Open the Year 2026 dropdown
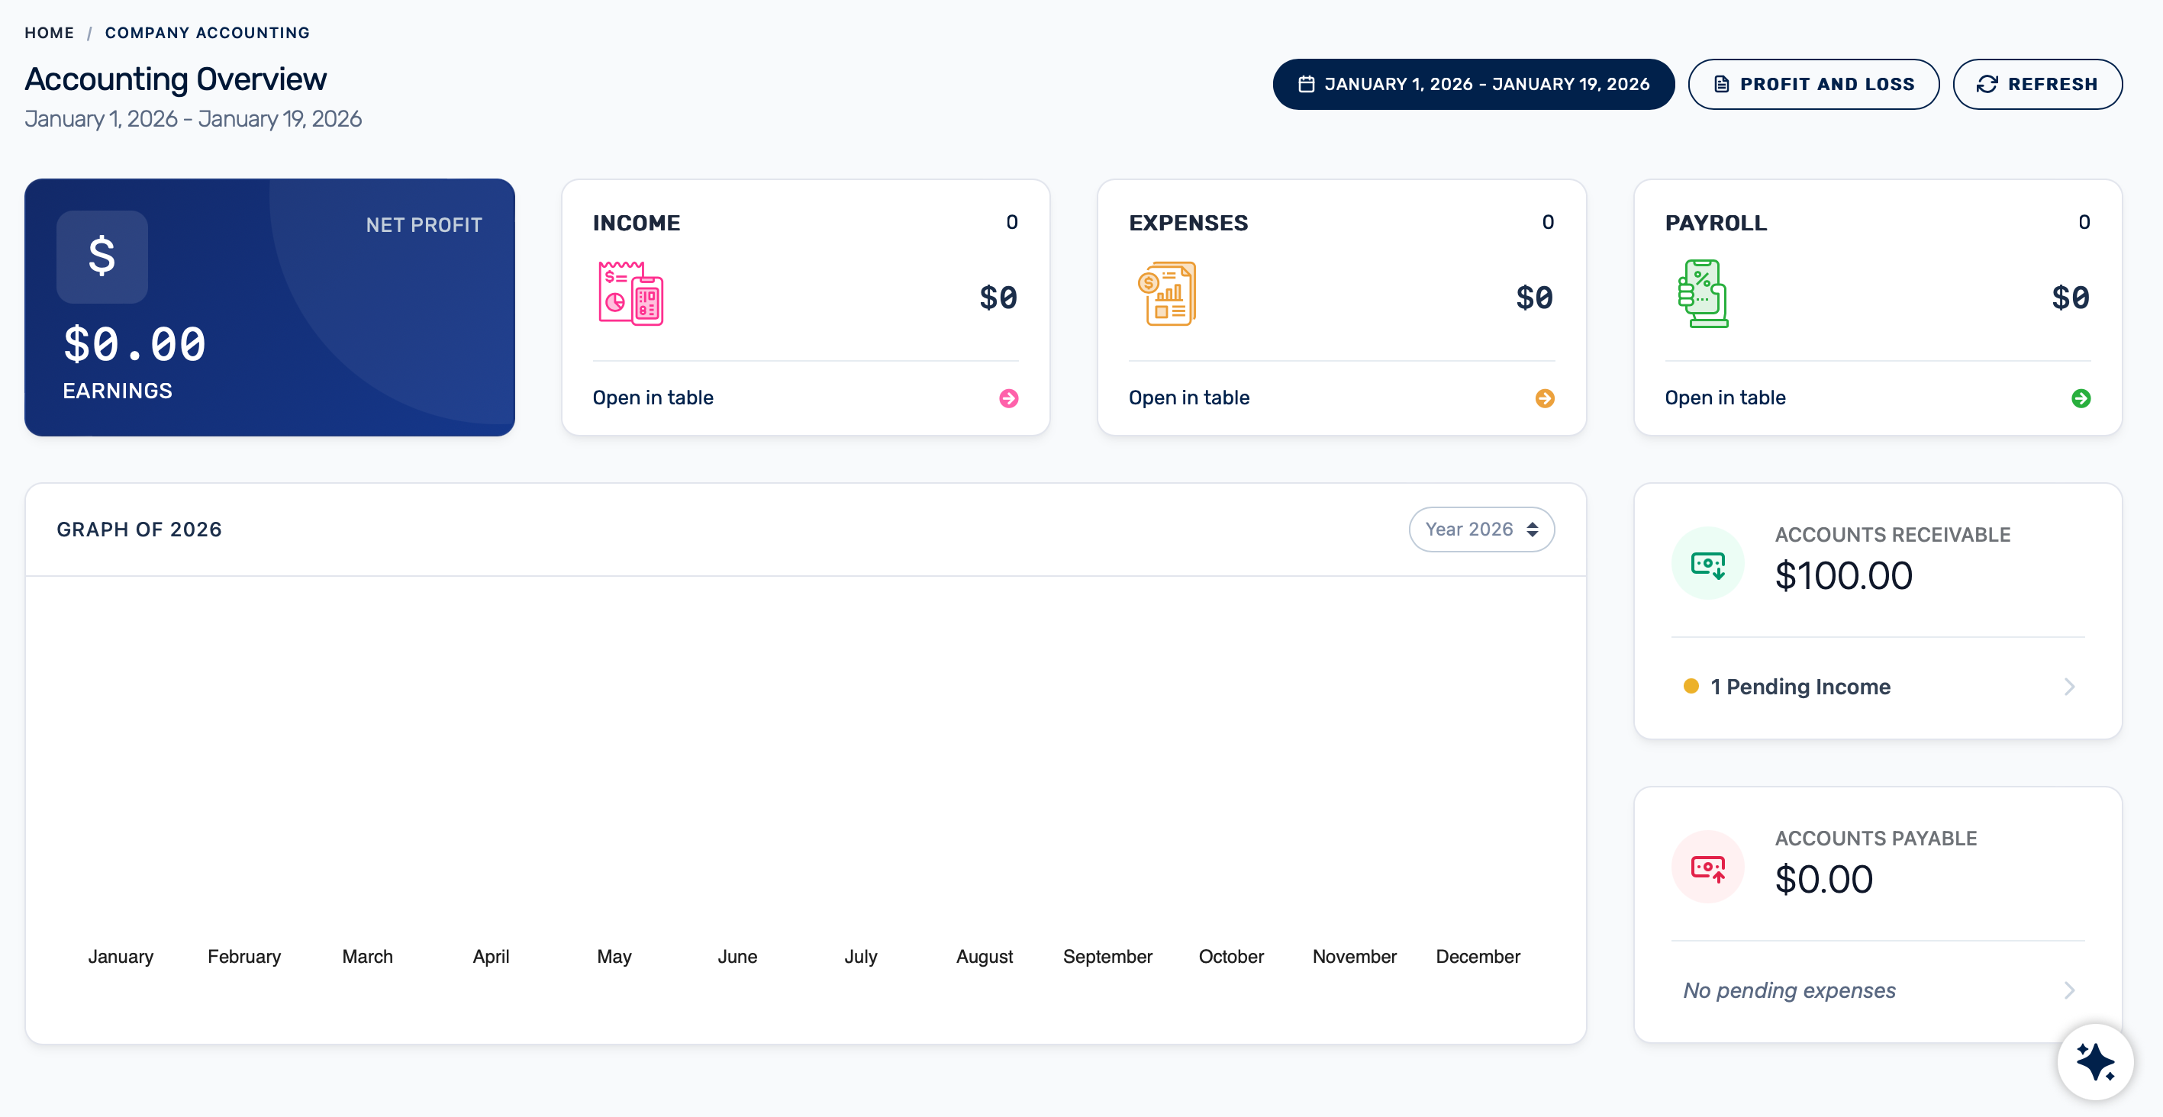Image resolution: width=2163 pixels, height=1117 pixels. (1481, 530)
